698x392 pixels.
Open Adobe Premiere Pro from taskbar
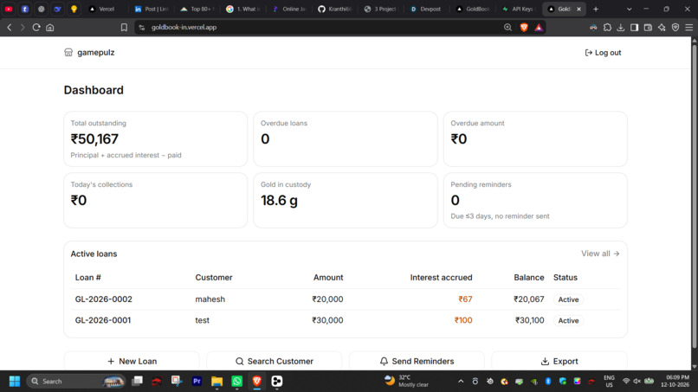coord(197,382)
